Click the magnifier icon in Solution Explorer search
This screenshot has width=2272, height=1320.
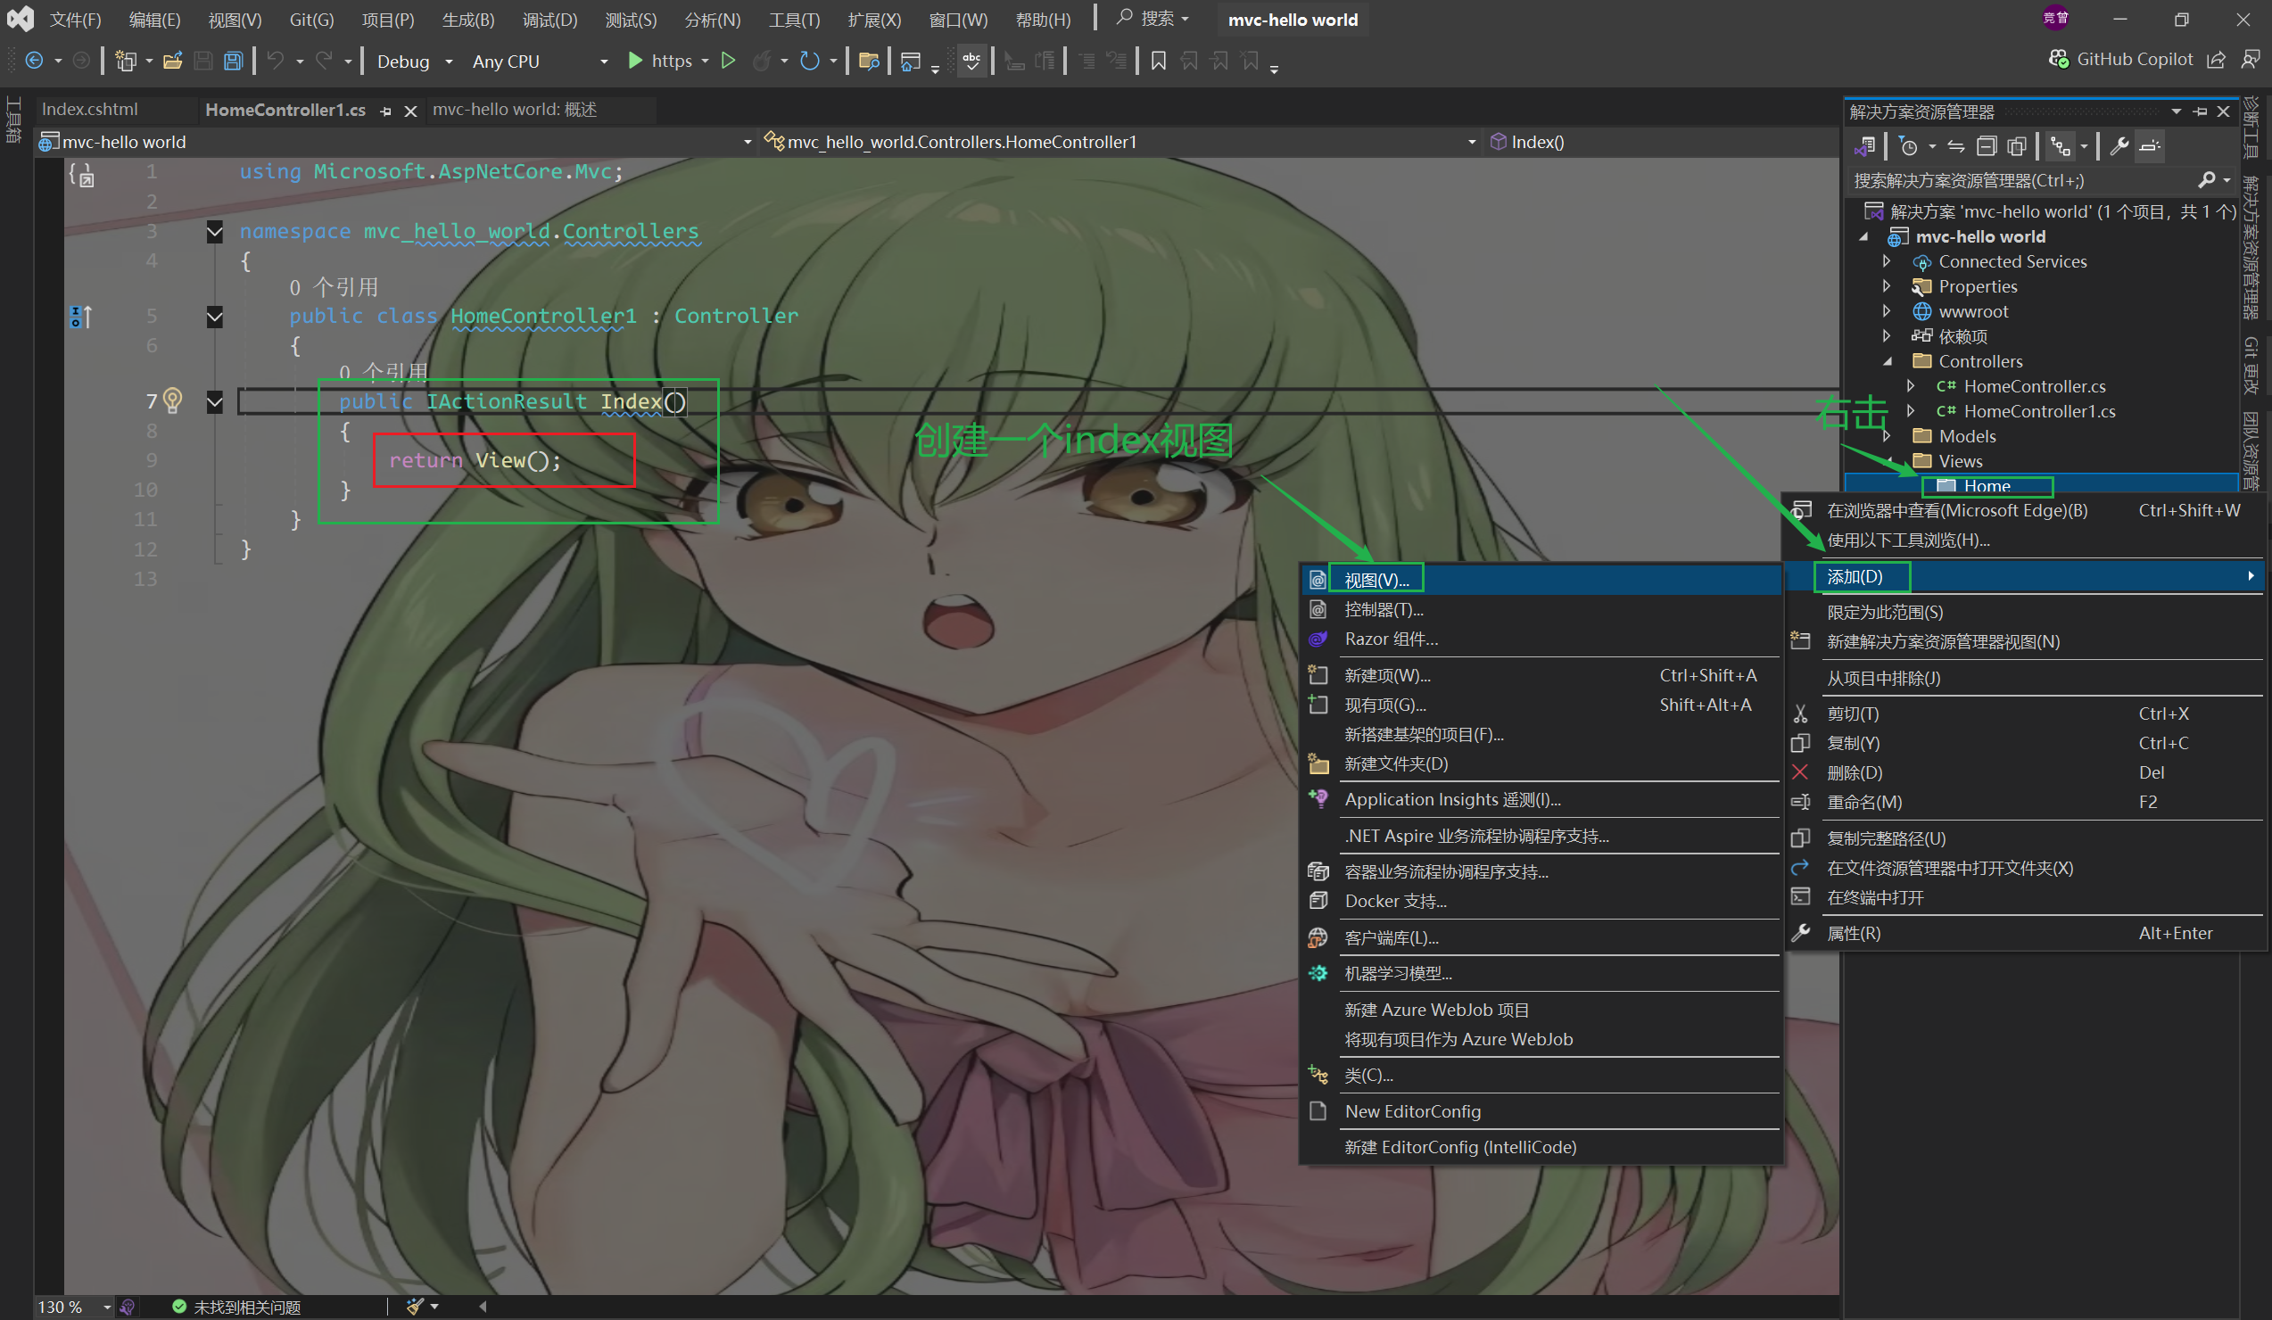pyautogui.click(x=2206, y=180)
